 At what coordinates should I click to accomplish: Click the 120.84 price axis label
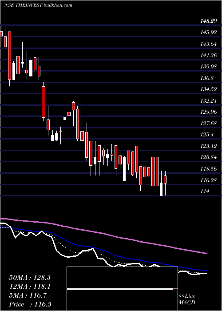pyautogui.click(x=209, y=157)
